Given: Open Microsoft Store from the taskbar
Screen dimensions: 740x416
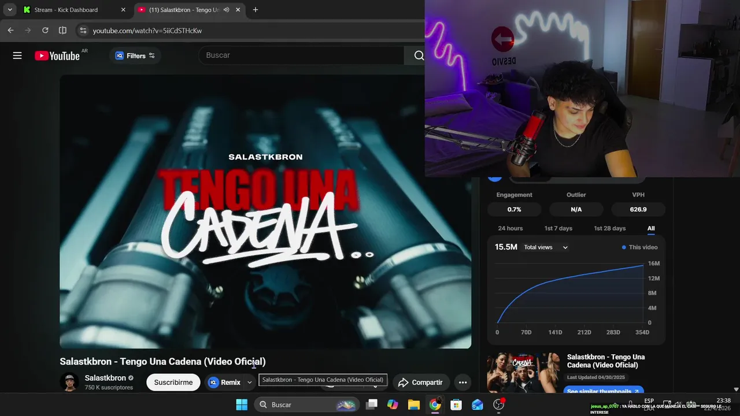Looking at the screenshot, I should point(456,404).
